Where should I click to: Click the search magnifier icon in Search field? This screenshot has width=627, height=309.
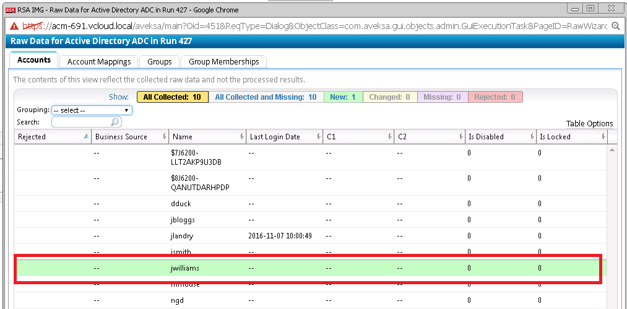click(116, 123)
